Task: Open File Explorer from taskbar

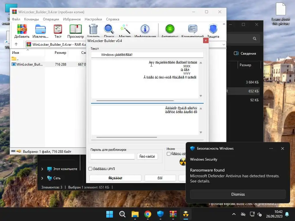Action: (135, 214)
